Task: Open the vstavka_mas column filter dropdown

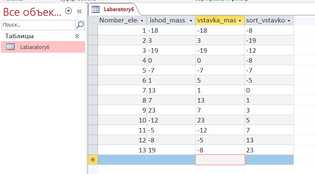Action: tap(240, 20)
